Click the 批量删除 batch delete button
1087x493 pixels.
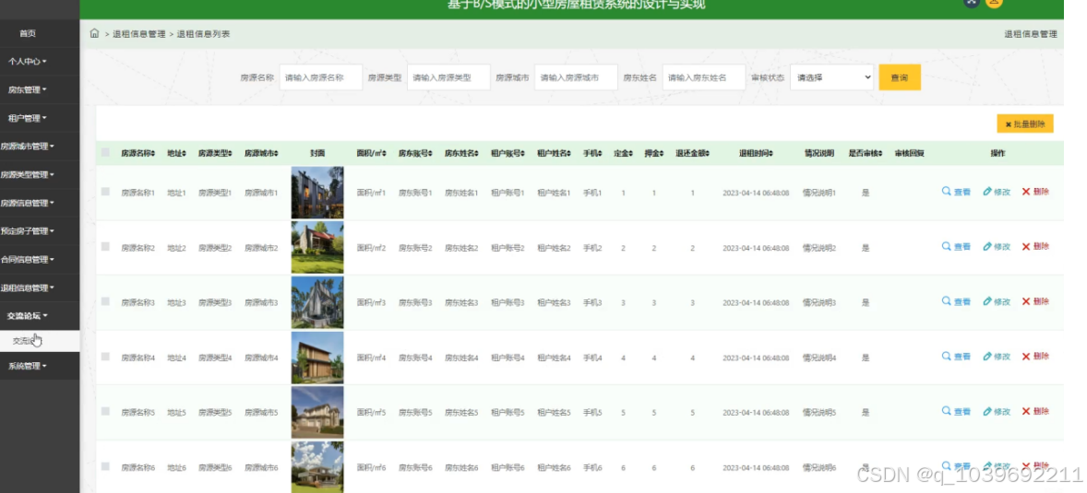point(1025,124)
